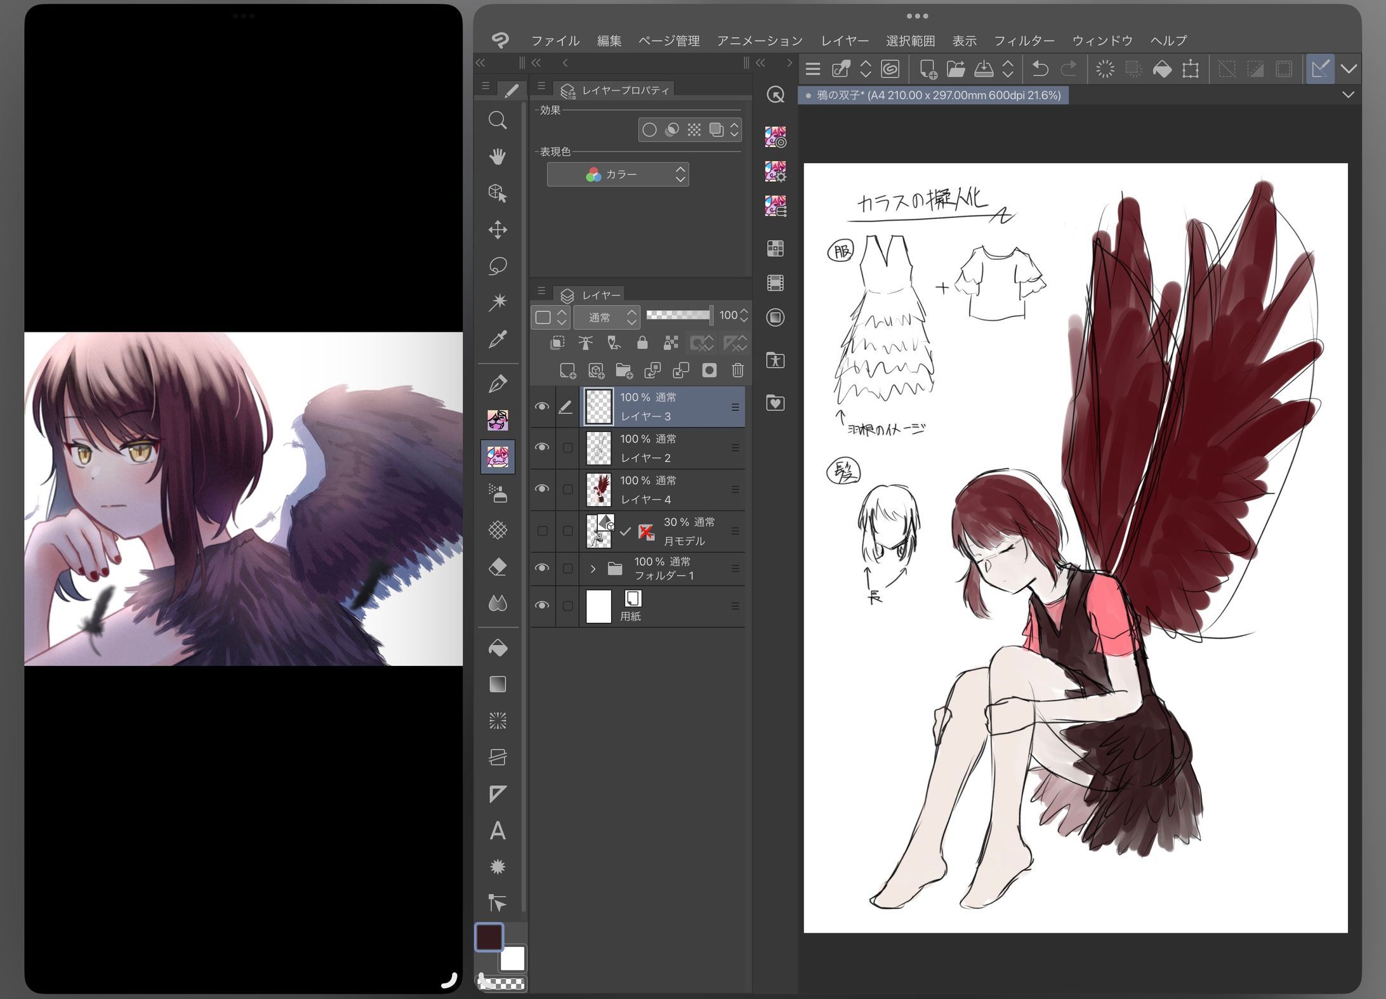Select the Eraser tool
Screen dimensions: 1386x999
(498, 566)
